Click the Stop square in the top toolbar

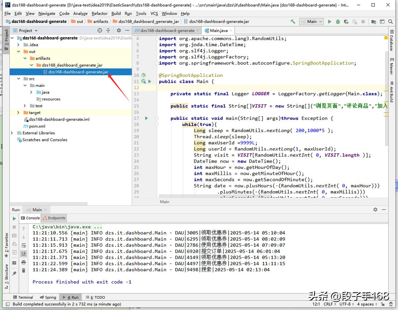coord(363,22)
